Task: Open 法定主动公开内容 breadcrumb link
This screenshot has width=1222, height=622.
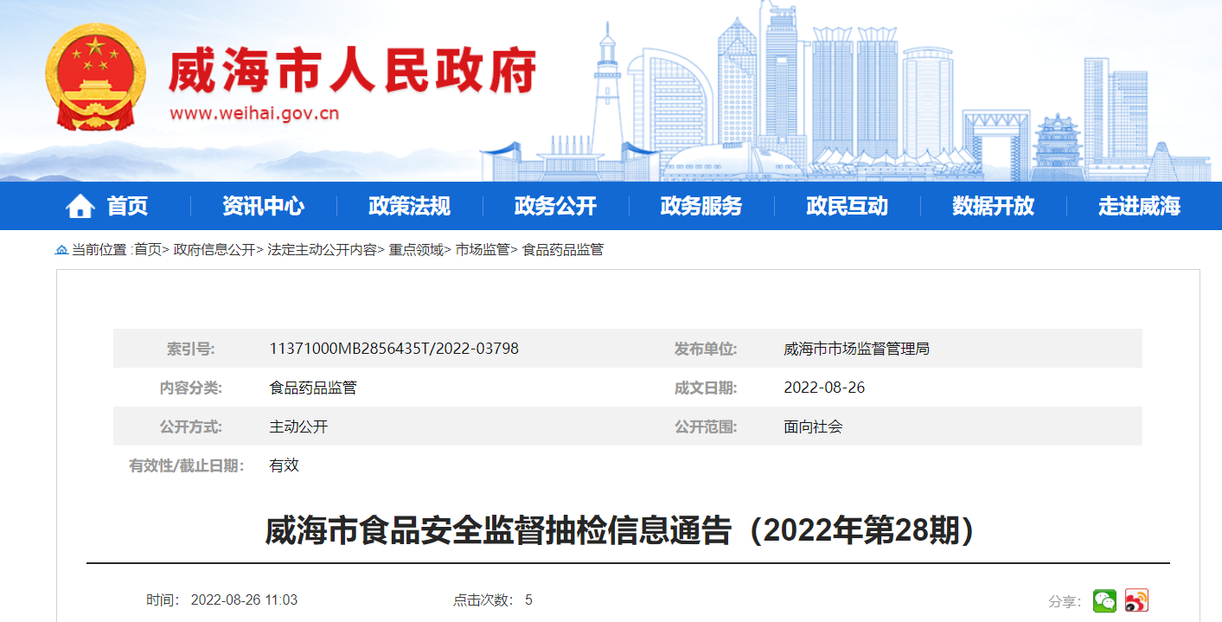Action: point(322,250)
